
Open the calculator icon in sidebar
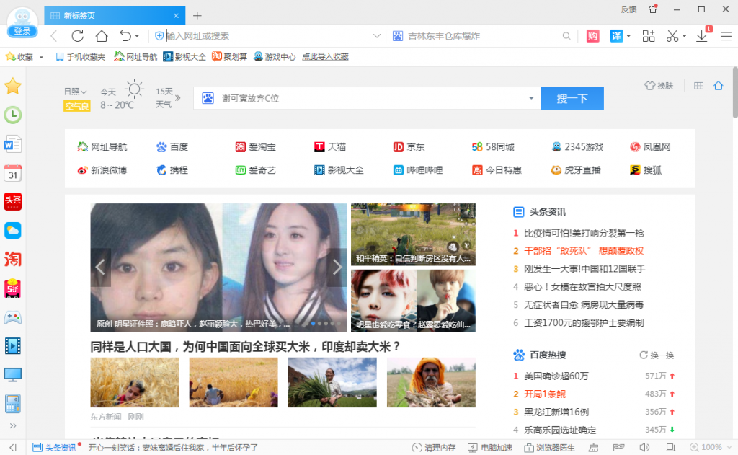pos(13,402)
